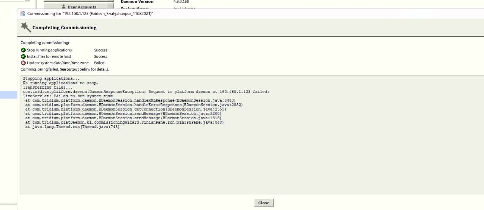Click the wizard wand icon beside Completing Commissioning

point(25,27)
